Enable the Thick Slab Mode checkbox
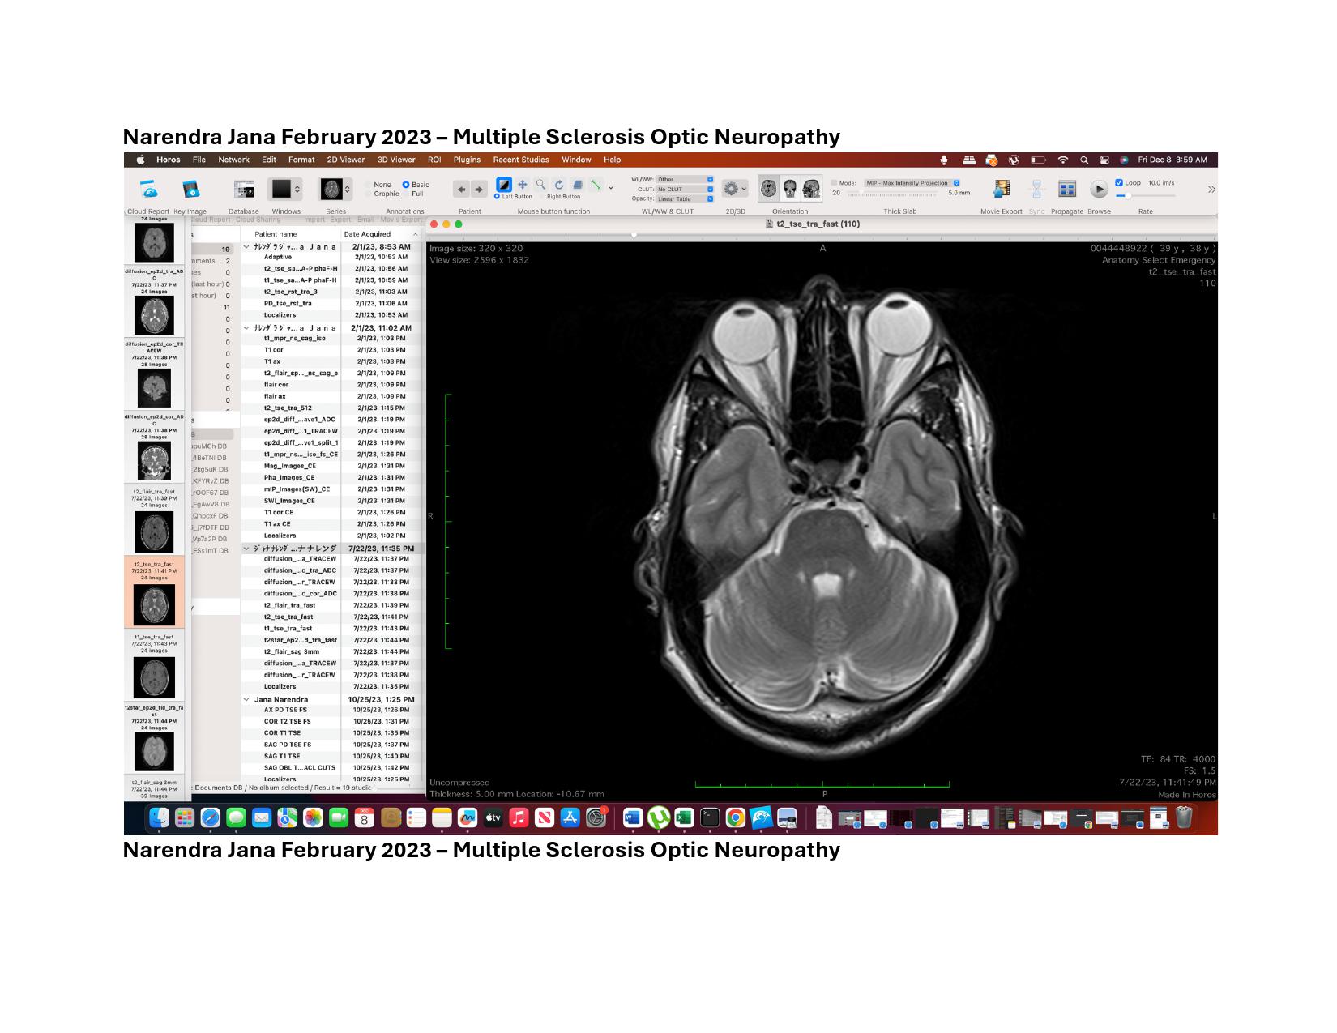The height and width of the screenshot is (1033, 1337). 835,183
